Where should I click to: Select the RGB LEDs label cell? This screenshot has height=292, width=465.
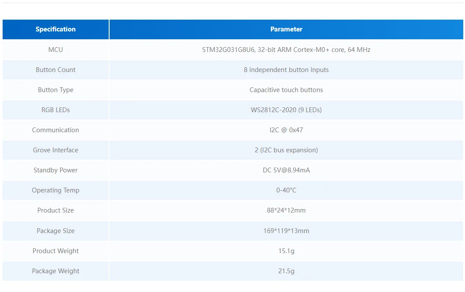[55, 110]
